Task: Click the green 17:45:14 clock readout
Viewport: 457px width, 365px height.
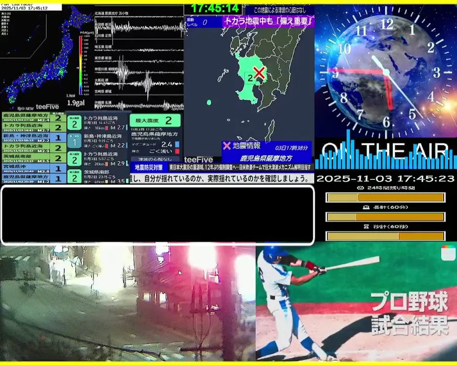Action: 215,8
